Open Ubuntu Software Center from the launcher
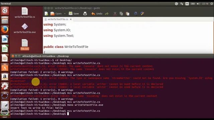The image size is (214, 120). (5, 67)
